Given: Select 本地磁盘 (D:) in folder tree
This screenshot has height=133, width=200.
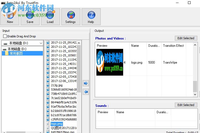Looking at the screenshot, I should click(17, 49).
